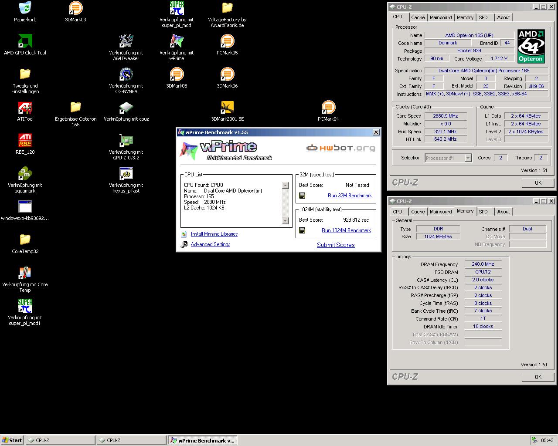
Task: Select the windowsxp-kb93692 installer icon
Action: 25,206
